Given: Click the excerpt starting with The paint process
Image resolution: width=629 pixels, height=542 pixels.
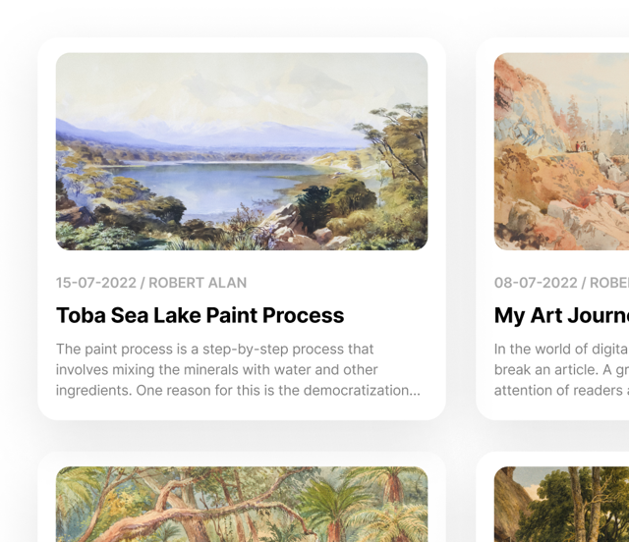Looking at the screenshot, I should pyautogui.click(x=238, y=369).
